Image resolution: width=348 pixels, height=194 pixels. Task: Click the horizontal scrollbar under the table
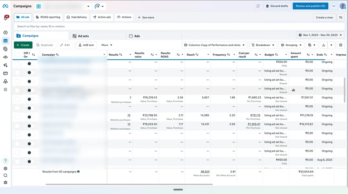tap(129, 184)
